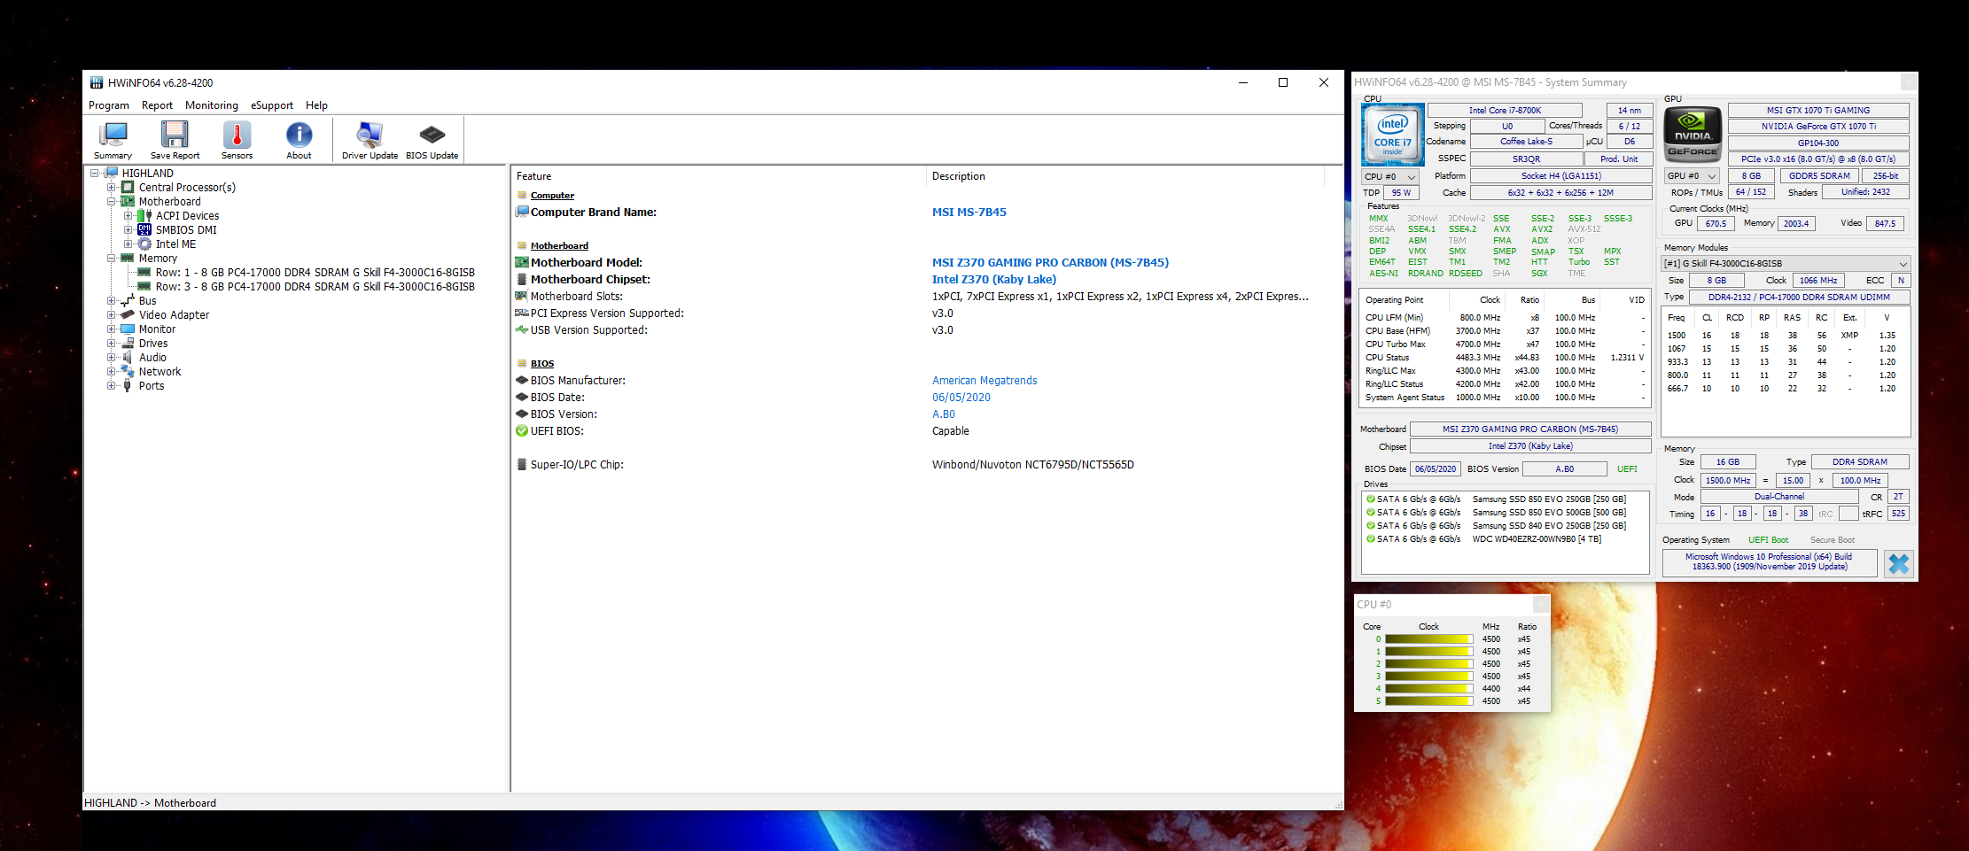The height and width of the screenshot is (851, 1969).
Task: Click the Ports connector icon
Action: tap(128, 385)
